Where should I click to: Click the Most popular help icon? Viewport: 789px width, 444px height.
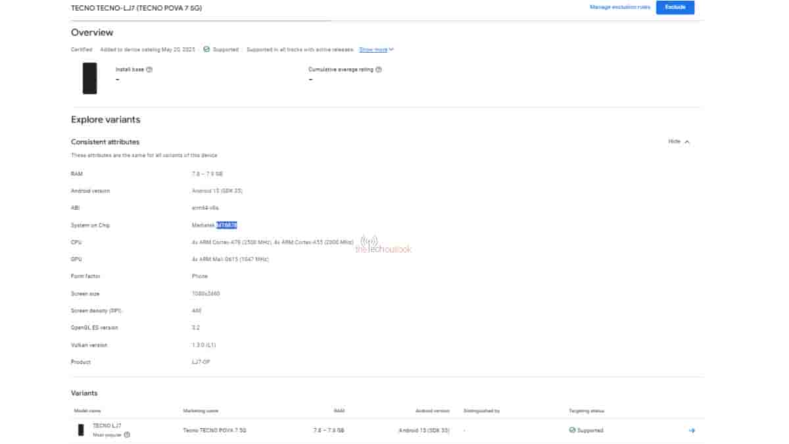coord(127,435)
